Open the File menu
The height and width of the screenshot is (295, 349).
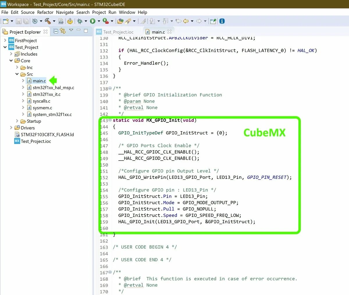pos(5,12)
